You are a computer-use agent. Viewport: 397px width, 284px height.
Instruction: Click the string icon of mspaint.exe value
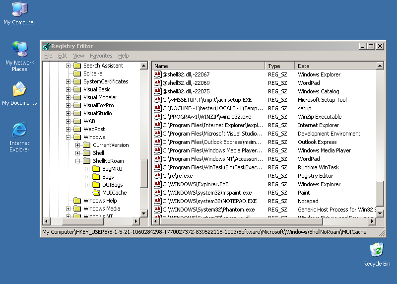[x=158, y=192]
